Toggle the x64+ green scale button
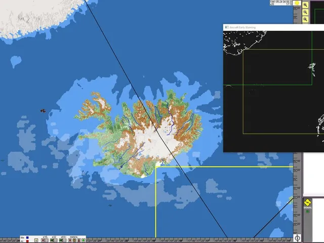Image resolution: width=324 pixels, height=243 pixels. 61,240
